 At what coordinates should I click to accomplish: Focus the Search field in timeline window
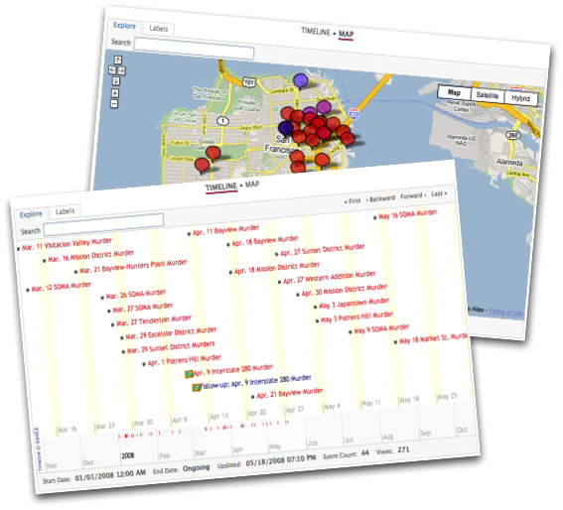[103, 225]
